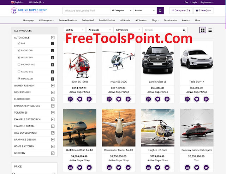Add Land Cruiser v8 to compare
This screenshot has width=226, height=174.
point(148,99)
